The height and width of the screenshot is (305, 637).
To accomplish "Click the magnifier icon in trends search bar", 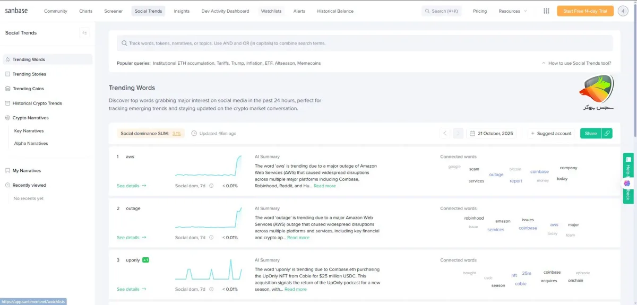I will (x=124, y=43).
